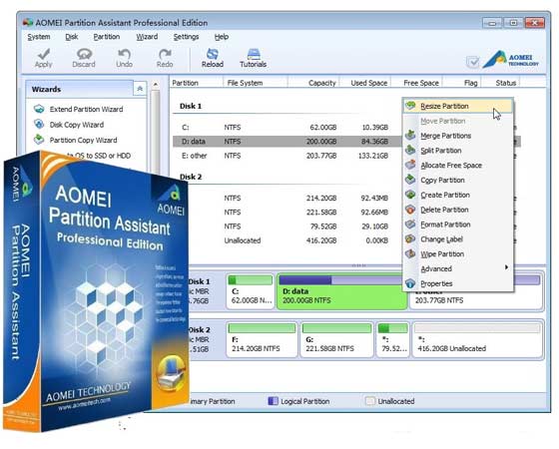Click the Properties menu icon

click(x=410, y=283)
